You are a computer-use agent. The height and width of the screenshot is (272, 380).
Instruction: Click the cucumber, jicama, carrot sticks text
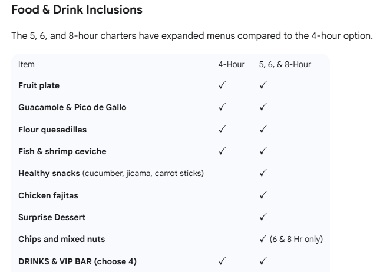[143, 173]
